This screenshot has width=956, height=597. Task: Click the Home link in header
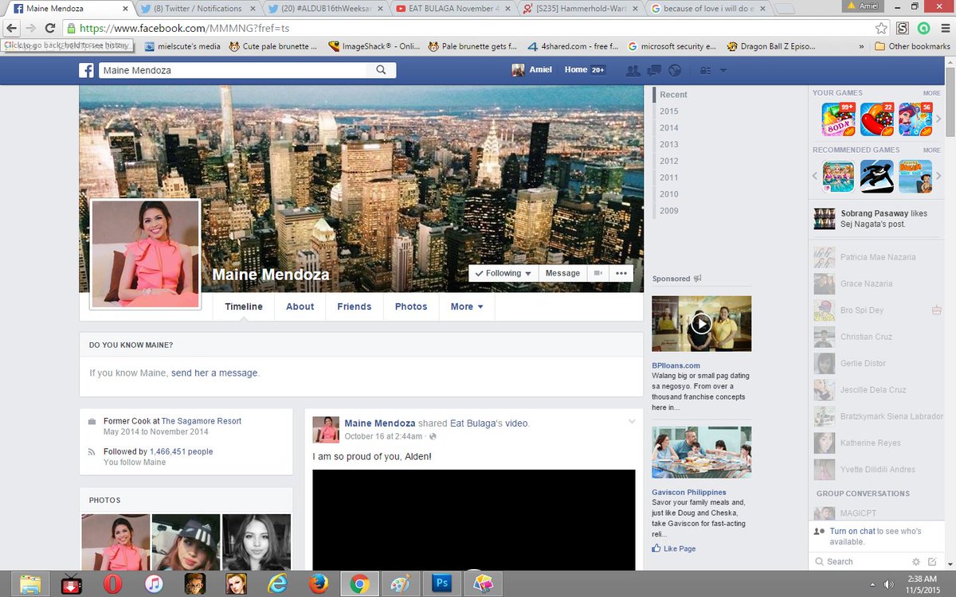click(x=576, y=70)
